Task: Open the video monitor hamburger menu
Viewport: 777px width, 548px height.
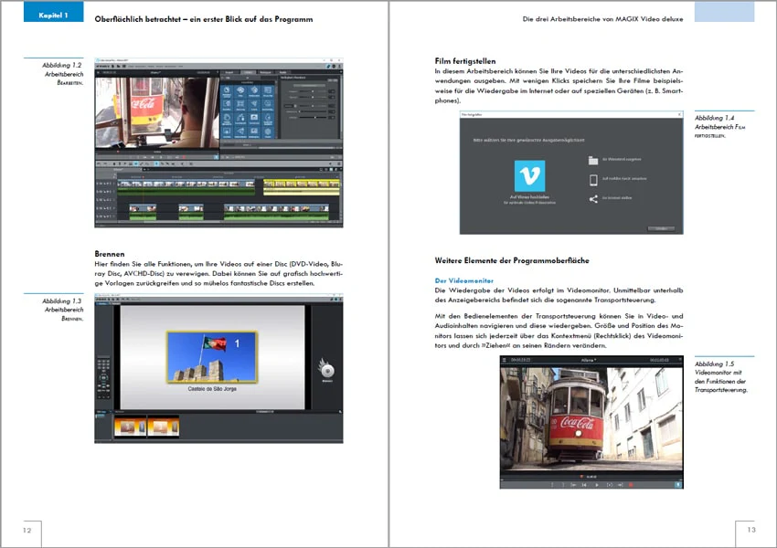Action: click(x=505, y=360)
